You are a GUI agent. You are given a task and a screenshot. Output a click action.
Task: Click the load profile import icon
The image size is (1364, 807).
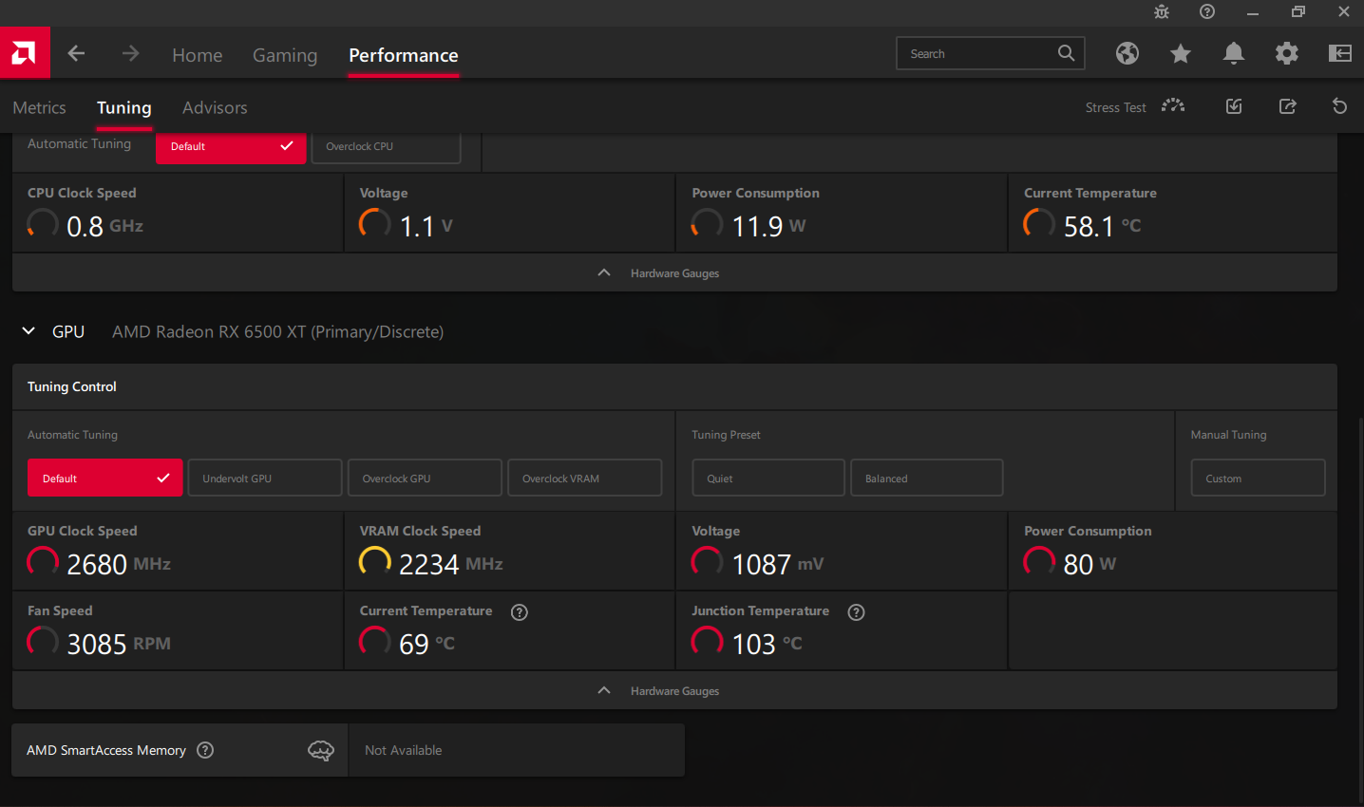click(x=1234, y=106)
